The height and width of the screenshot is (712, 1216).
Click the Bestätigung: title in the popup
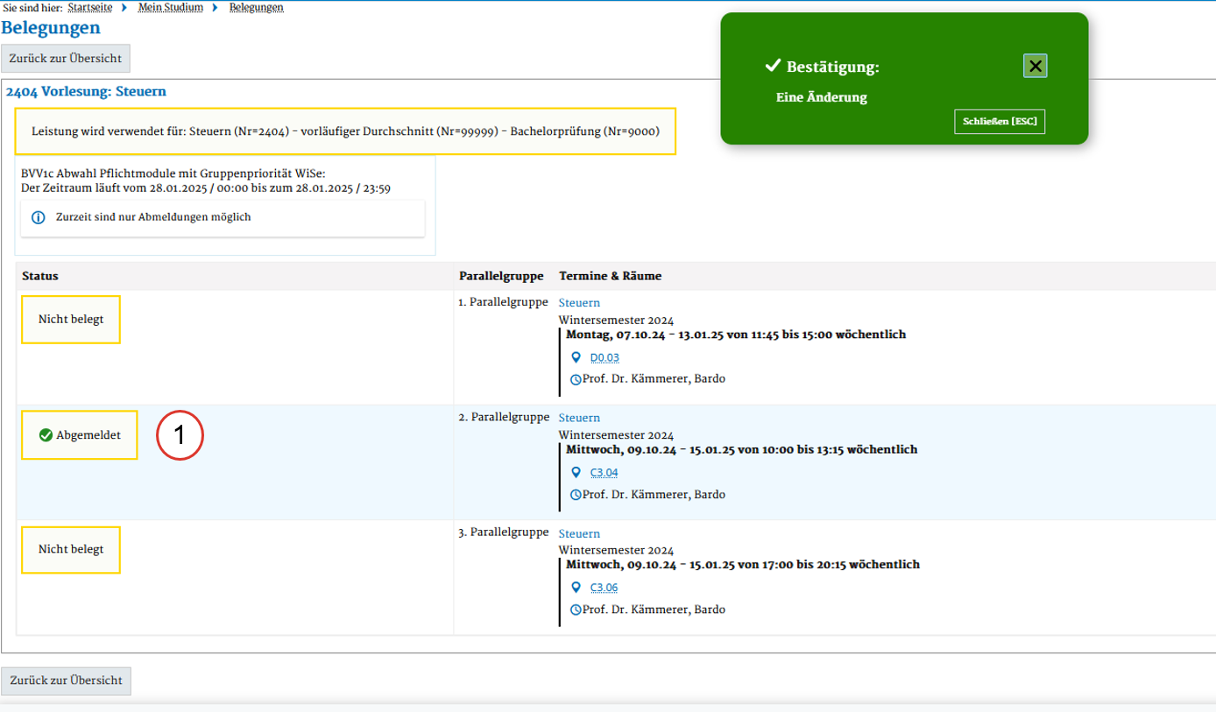pos(833,67)
